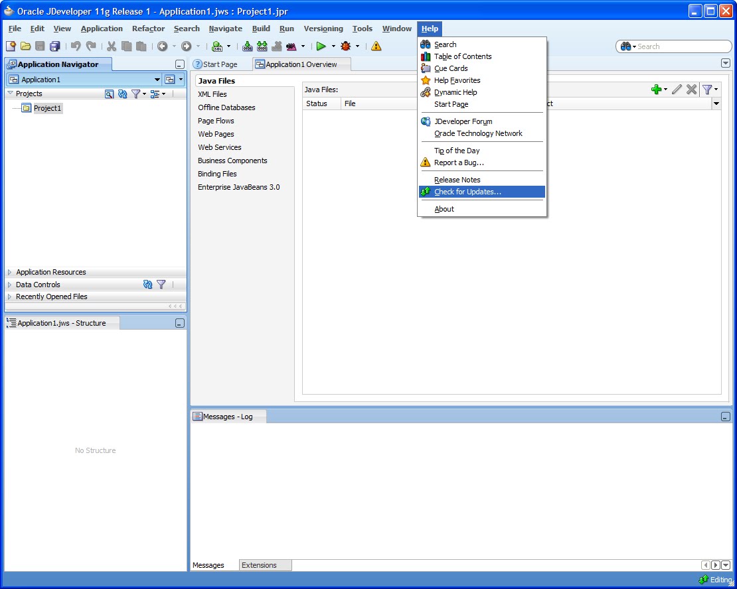This screenshot has width=737, height=589.
Task: Open the Projects navigator display options dropdown
Action: [163, 94]
